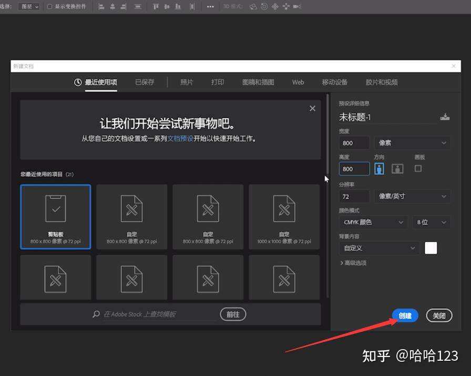Select the 3D slide object icon

click(286, 6)
